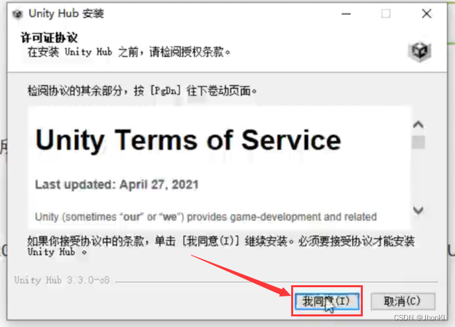Screen dimensions: 455x327
Task: Click the 取消(C) cancel button
Action: [x=403, y=301]
